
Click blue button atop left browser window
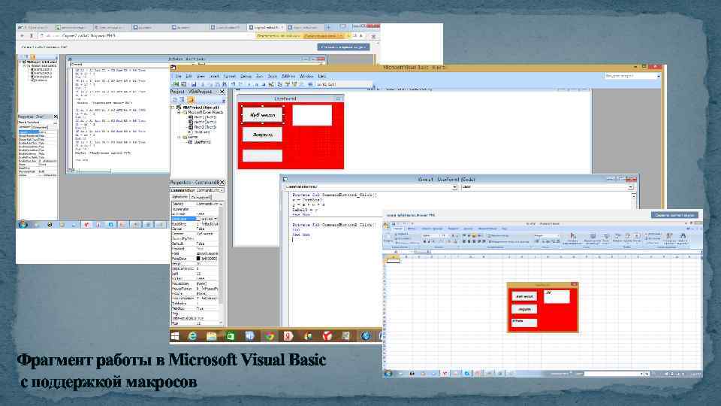tap(343, 47)
